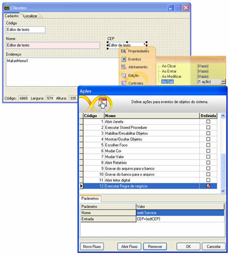
Task: Open the ellipsis button beside Ao Sair
Action: (223, 81)
